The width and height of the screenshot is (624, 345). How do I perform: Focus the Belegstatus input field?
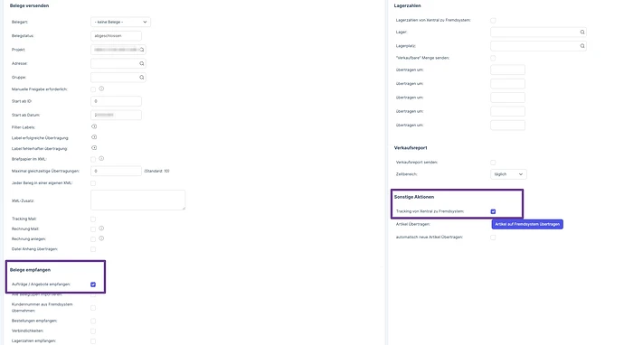[x=116, y=36]
